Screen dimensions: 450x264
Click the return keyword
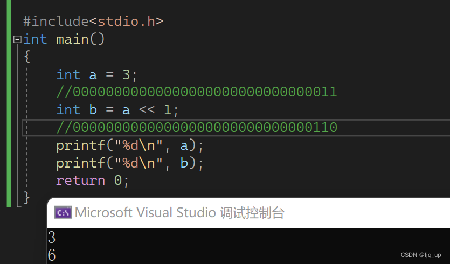(81, 181)
